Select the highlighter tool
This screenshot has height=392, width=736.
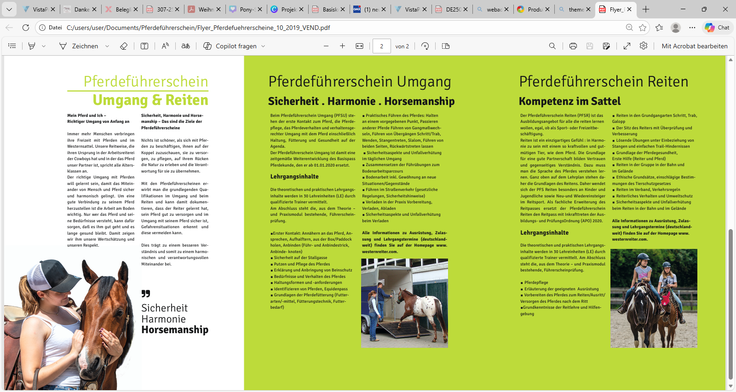32,46
